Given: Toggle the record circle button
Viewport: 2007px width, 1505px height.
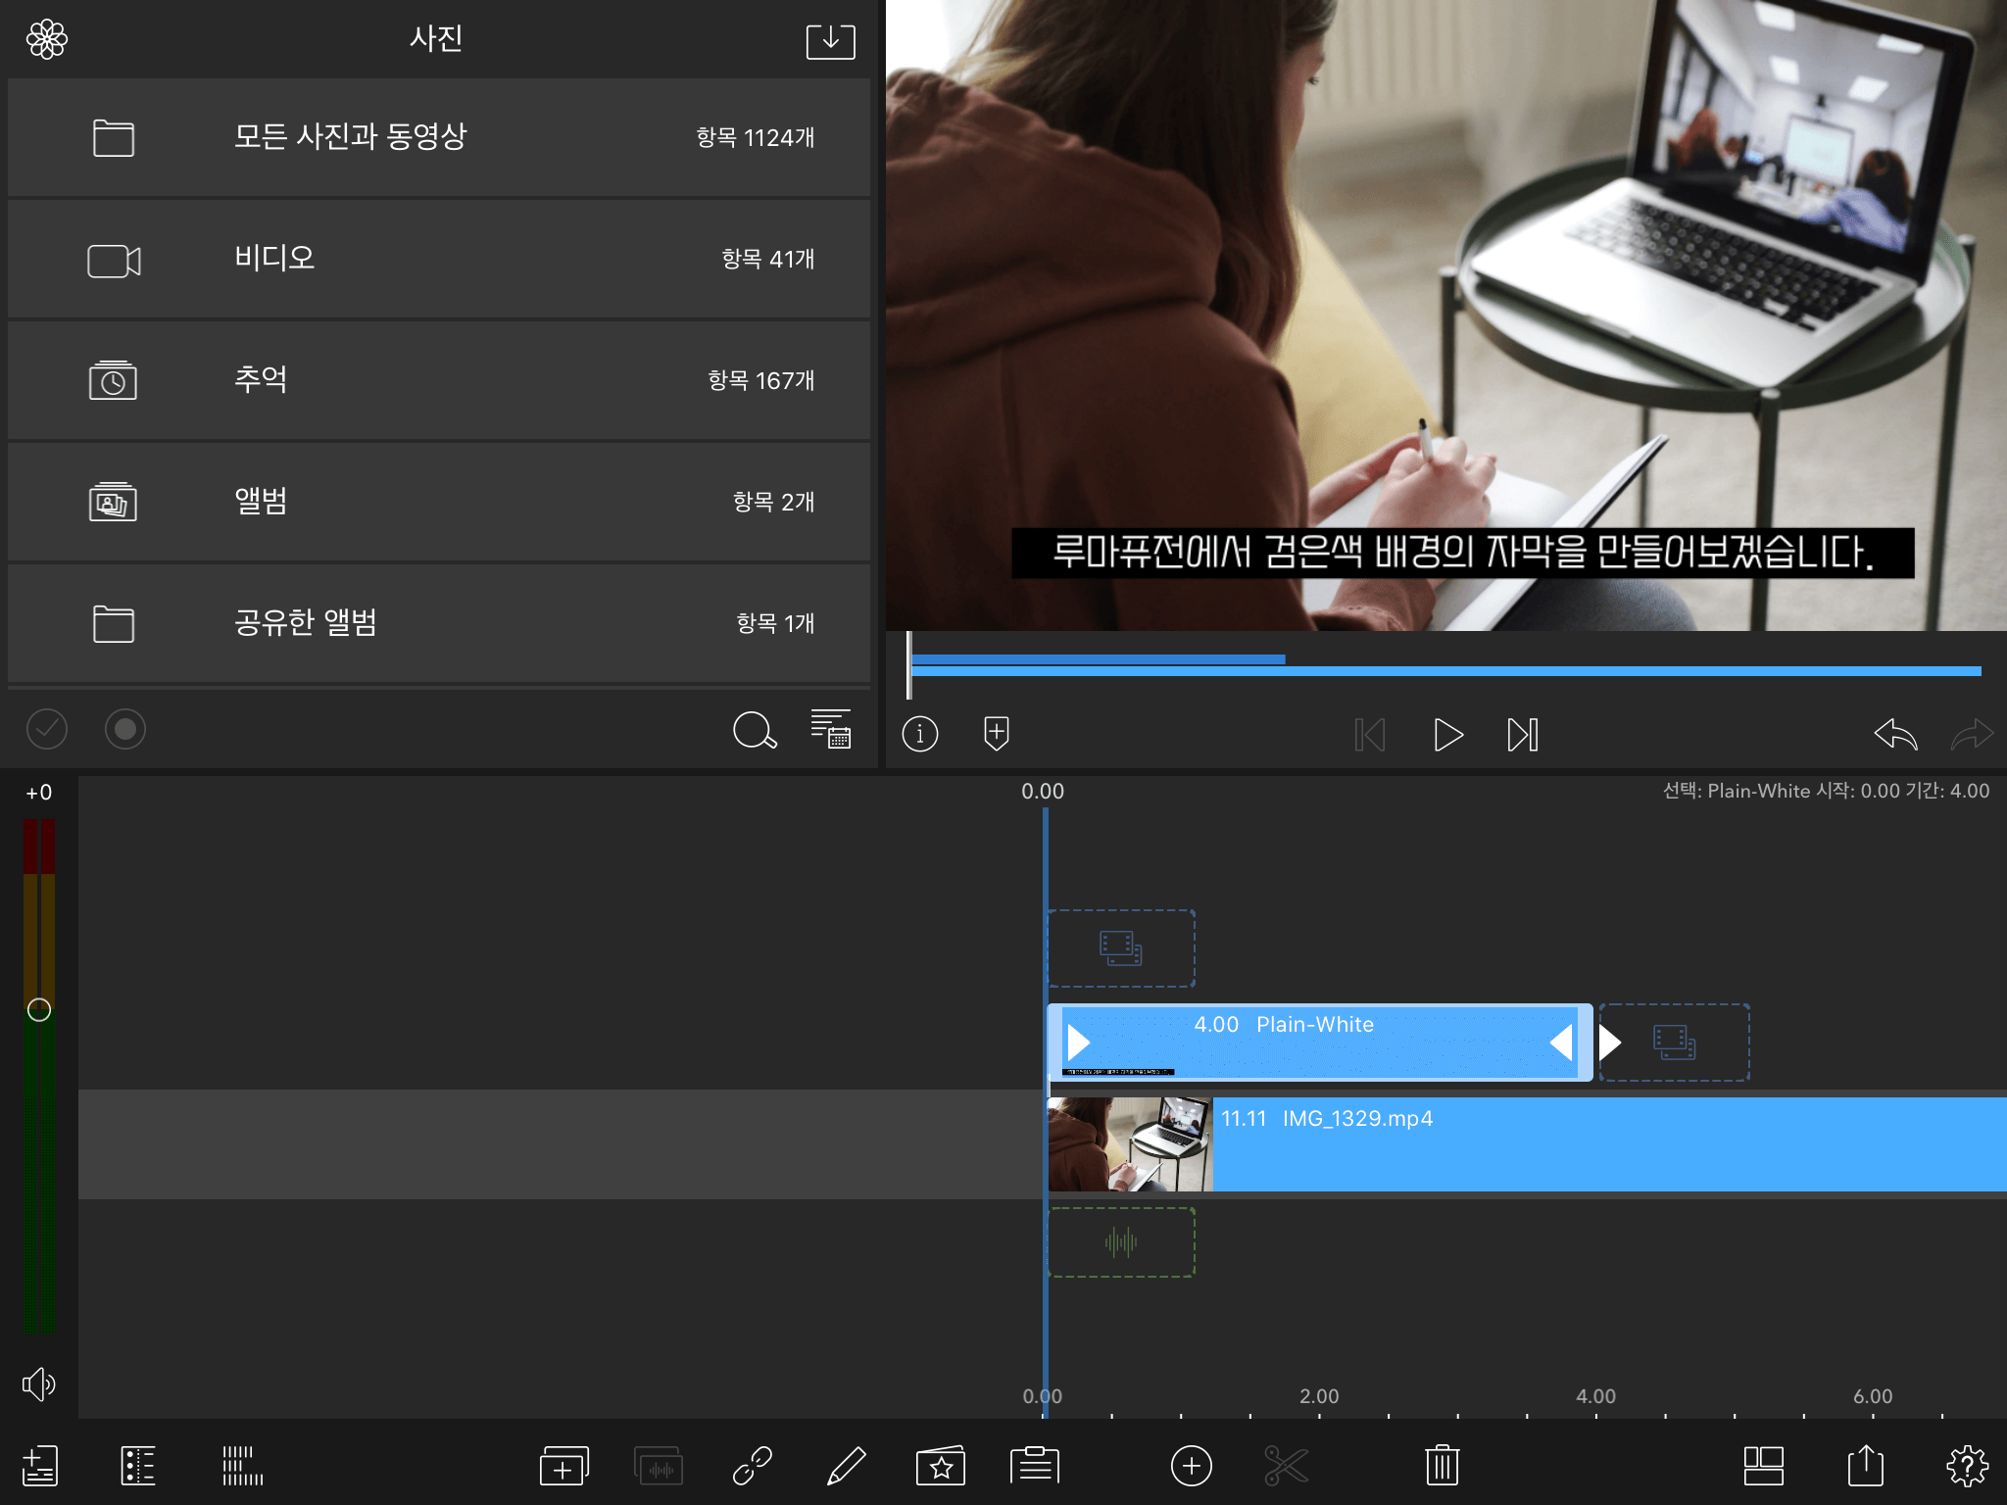Looking at the screenshot, I should point(125,729).
